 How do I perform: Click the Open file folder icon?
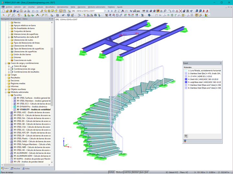(7, 11)
